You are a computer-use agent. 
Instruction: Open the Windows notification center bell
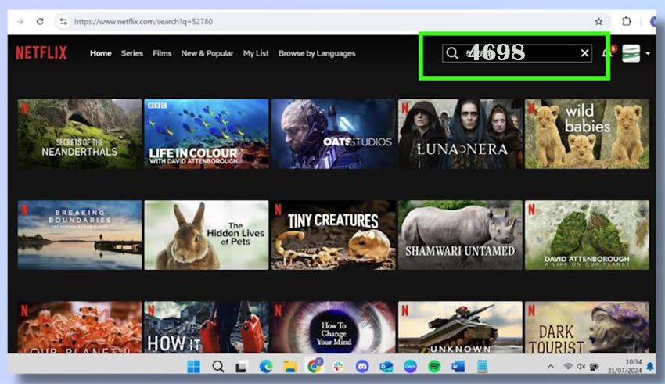[649, 366]
